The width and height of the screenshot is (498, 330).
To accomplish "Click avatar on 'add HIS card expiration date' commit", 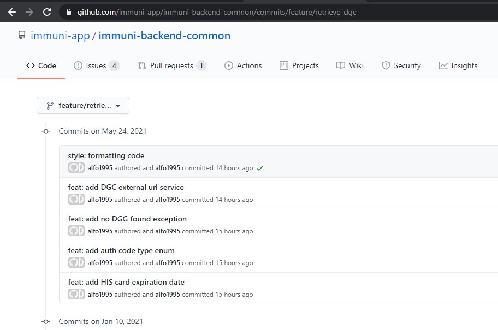I will click(x=76, y=295).
